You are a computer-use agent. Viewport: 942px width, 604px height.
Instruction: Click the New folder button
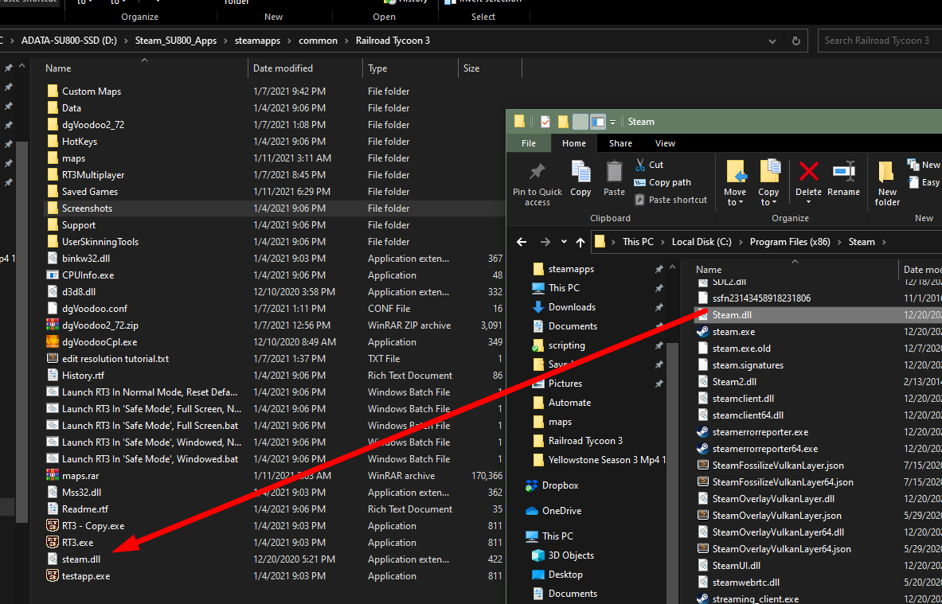click(887, 184)
